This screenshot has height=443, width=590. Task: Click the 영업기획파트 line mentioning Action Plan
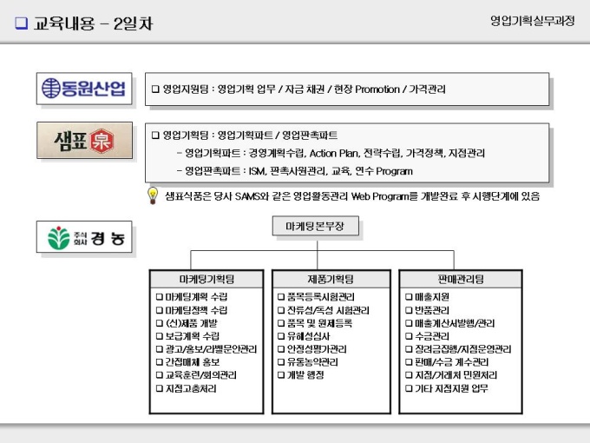pos(331,153)
